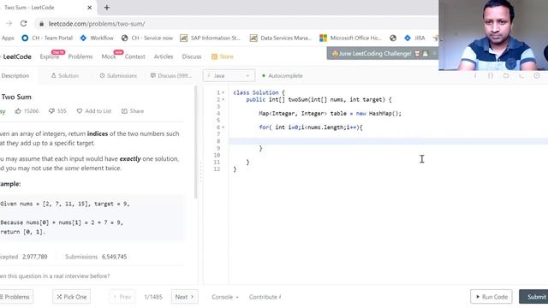Switch to the Solution tab
The width and height of the screenshot is (548, 308).
click(x=65, y=75)
